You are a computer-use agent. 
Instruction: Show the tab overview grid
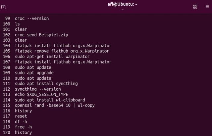tap(195, 7)
